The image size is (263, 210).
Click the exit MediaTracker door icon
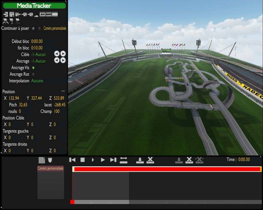[5, 14]
